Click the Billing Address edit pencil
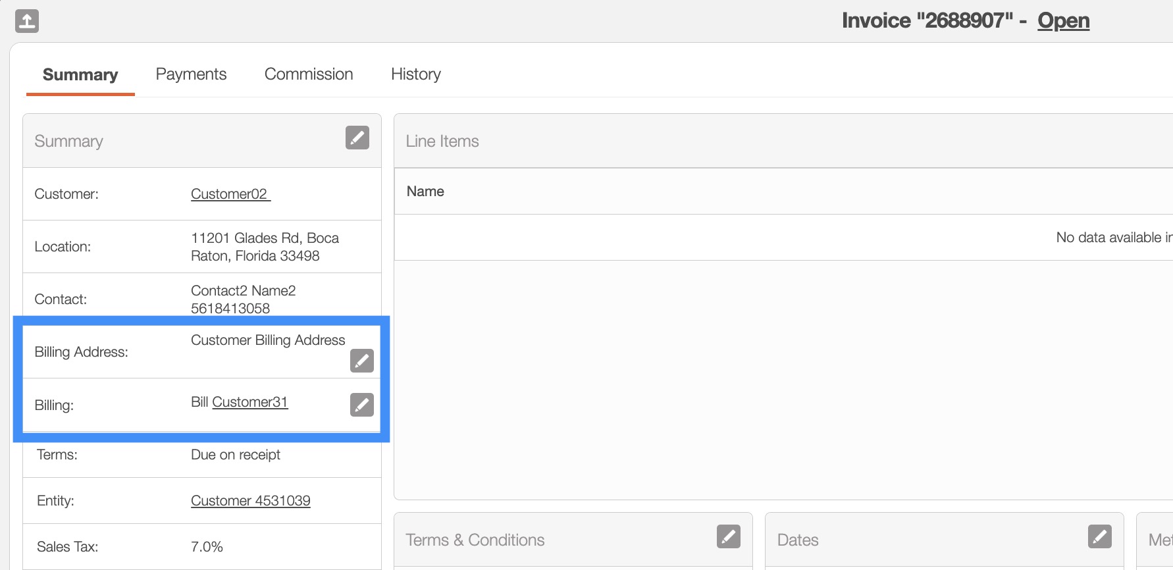This screenshot has height=570, width=1173. click(361, 361)
